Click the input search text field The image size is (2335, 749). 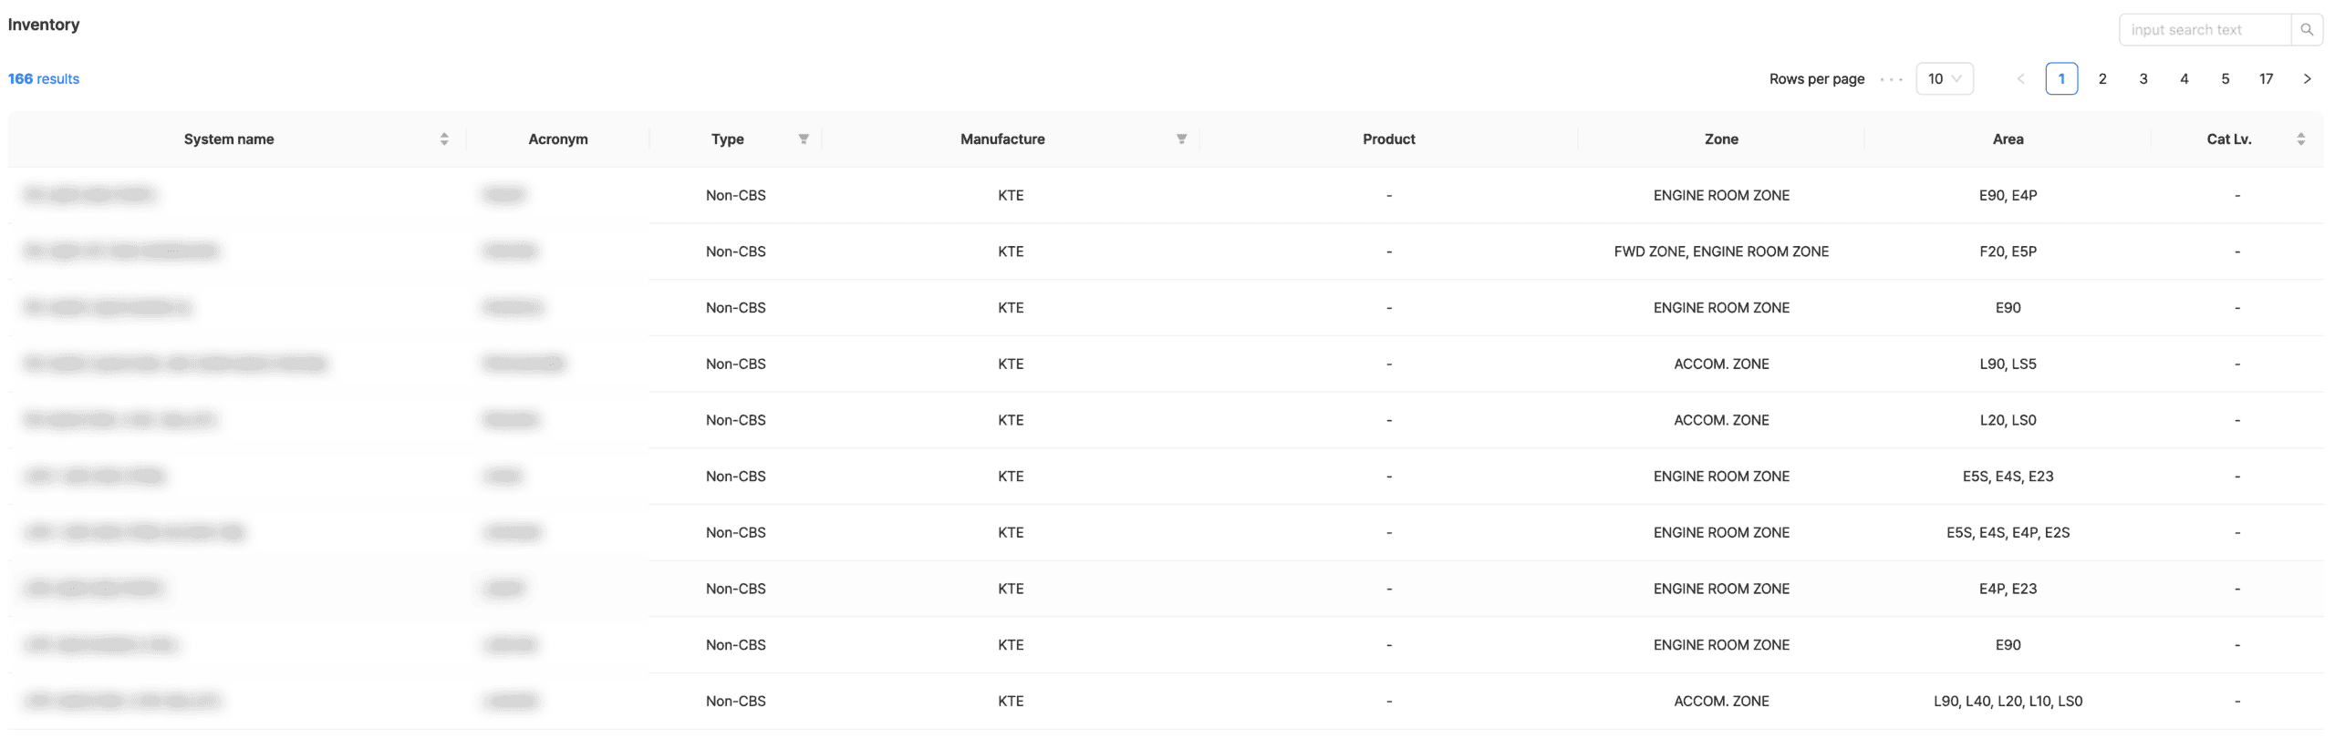2204,29
